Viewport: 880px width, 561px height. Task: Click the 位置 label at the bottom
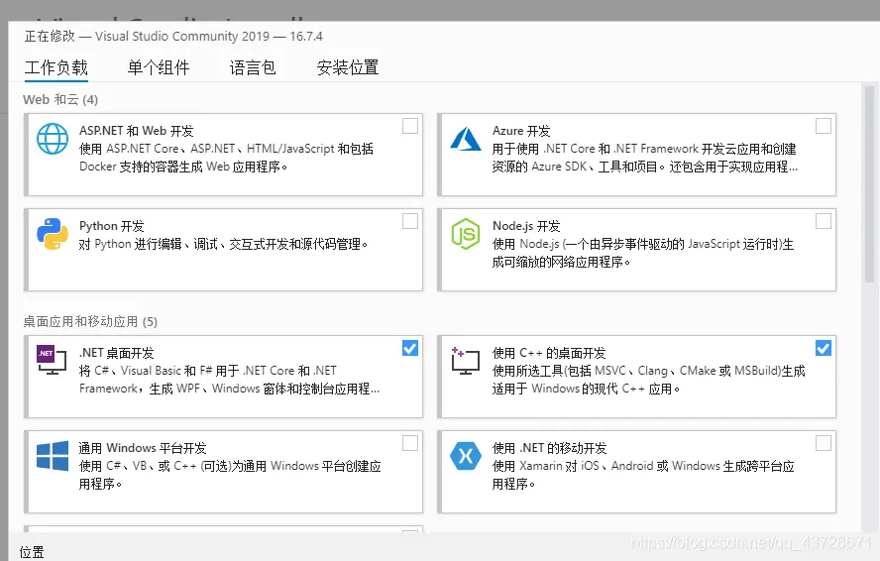32,551
